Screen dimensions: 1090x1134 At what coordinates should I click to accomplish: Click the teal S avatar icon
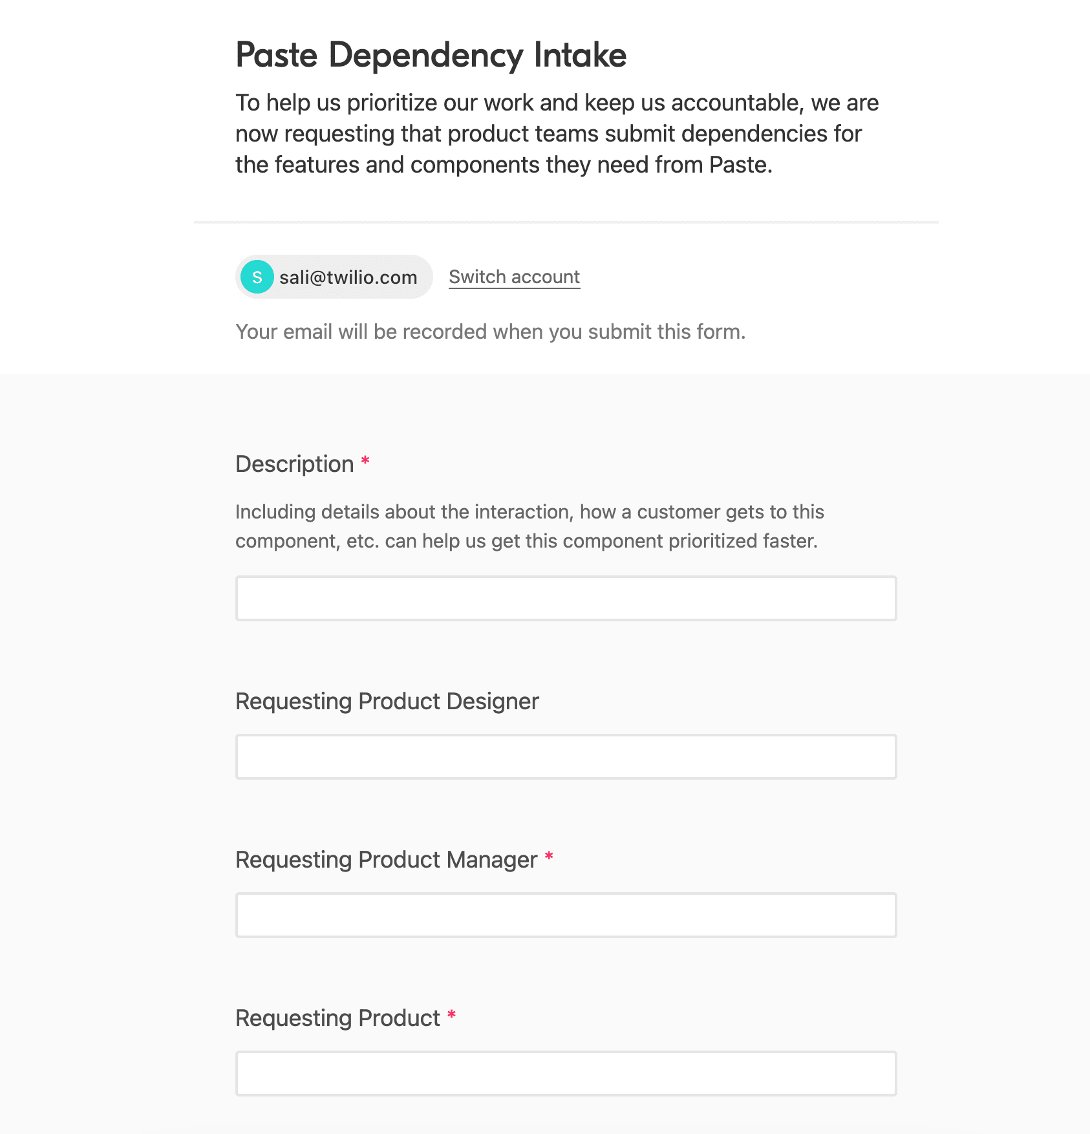(257, 277)
